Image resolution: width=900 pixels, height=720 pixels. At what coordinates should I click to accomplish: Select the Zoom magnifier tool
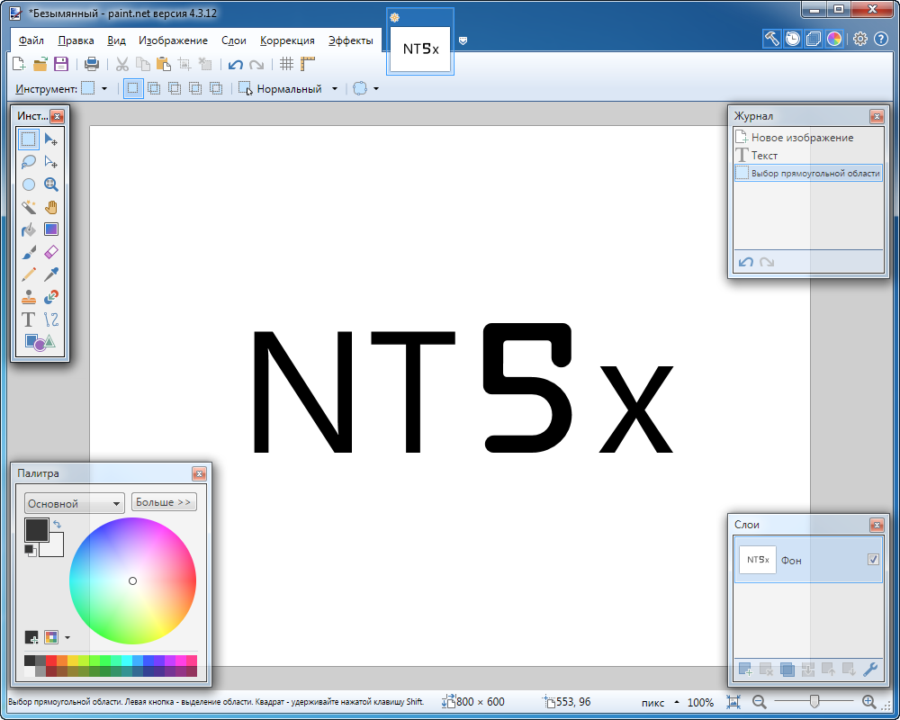[51, 184]
